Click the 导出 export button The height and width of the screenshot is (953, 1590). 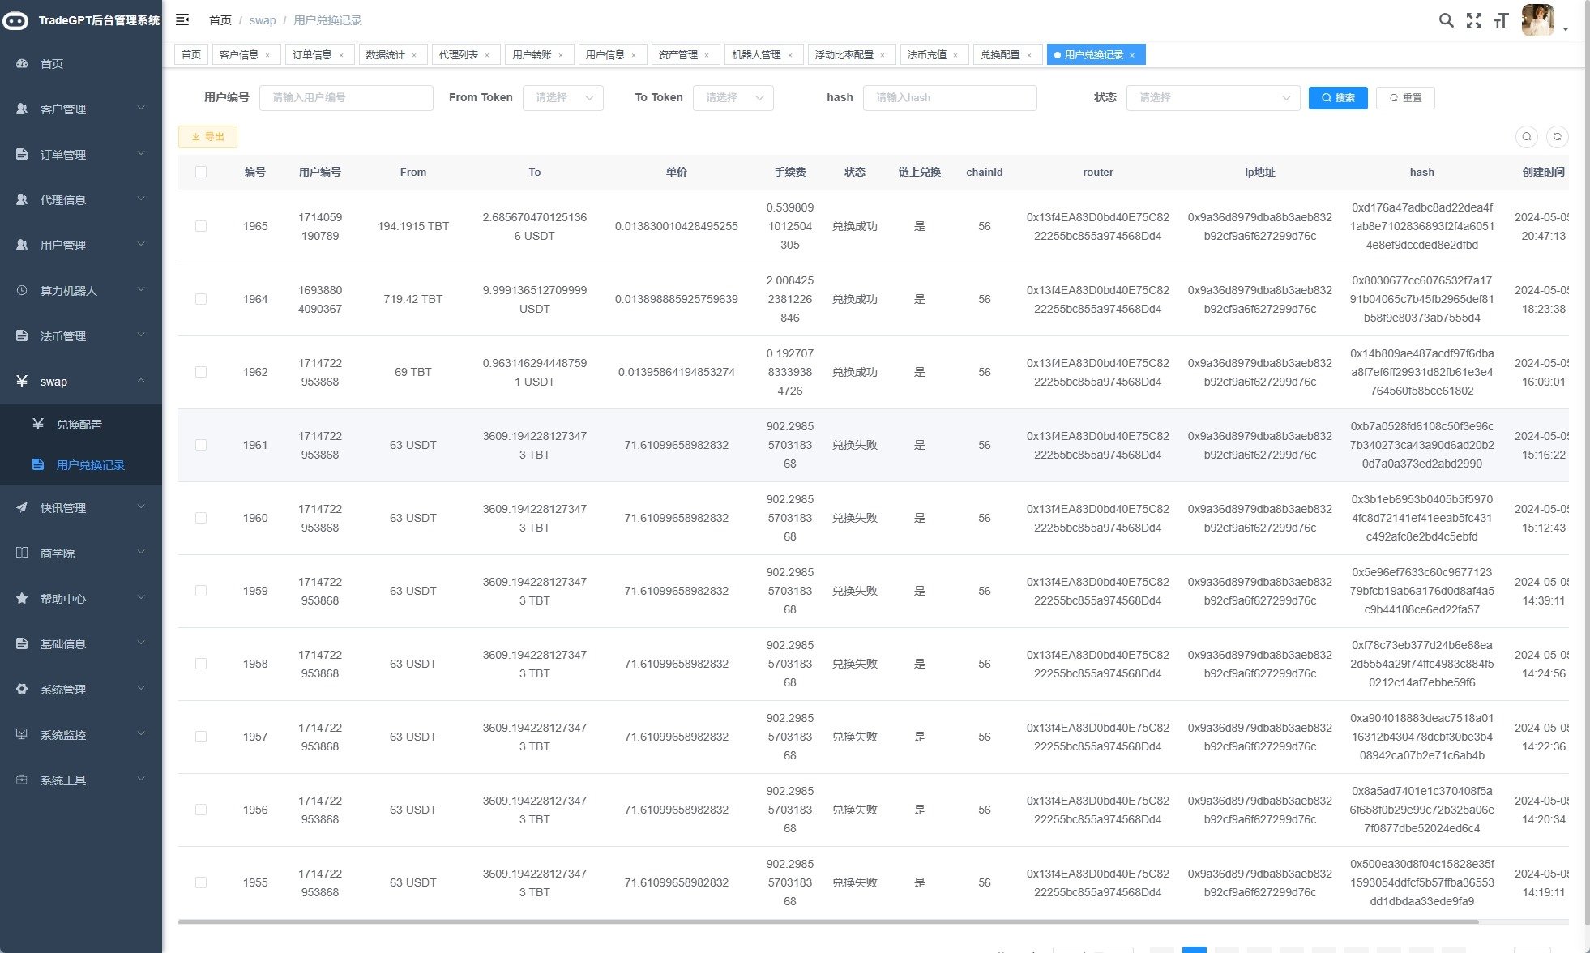207,137
